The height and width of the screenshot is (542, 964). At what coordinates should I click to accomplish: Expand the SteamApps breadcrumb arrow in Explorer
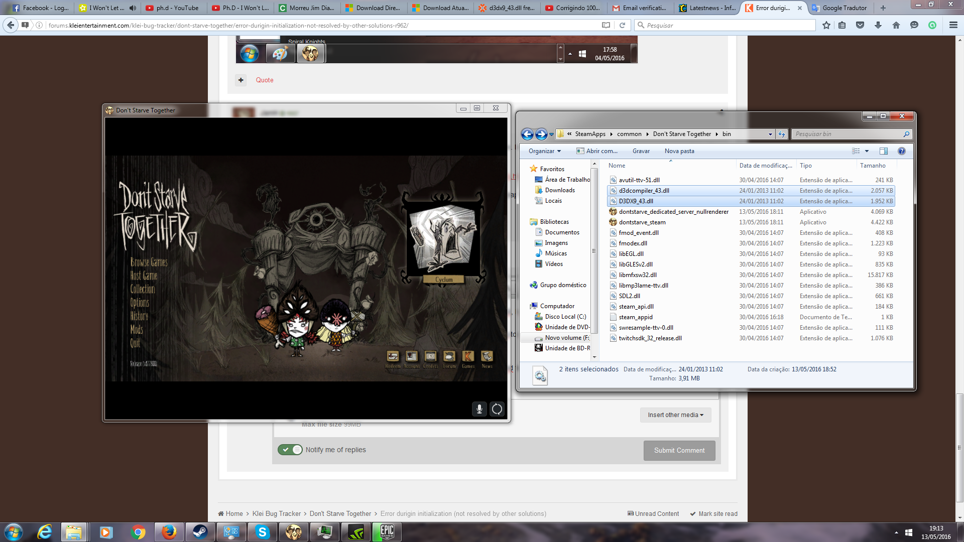pos(611,134)
